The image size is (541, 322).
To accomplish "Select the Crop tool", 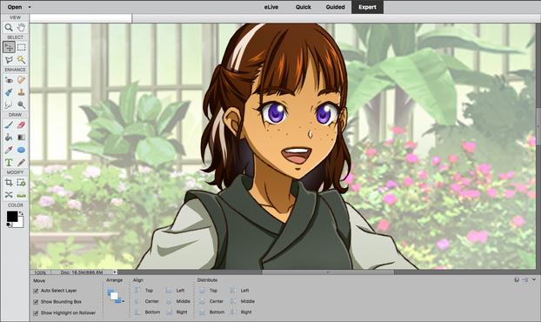I will 9,182.
